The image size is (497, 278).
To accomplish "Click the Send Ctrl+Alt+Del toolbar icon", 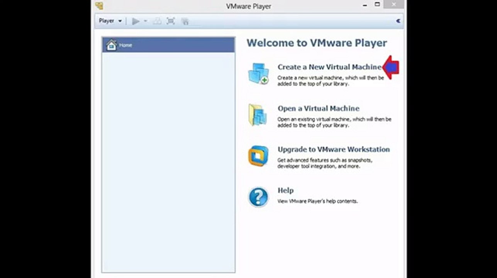I will (157, 21).
